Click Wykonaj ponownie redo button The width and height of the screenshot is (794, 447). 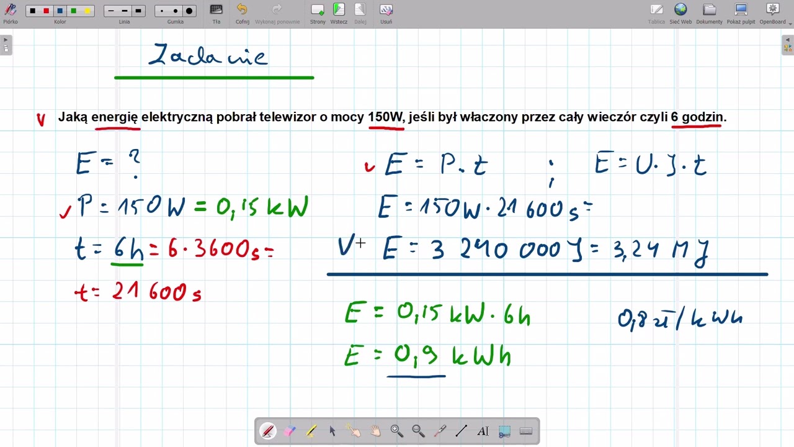pyautogui.click(x=277, y=13)
